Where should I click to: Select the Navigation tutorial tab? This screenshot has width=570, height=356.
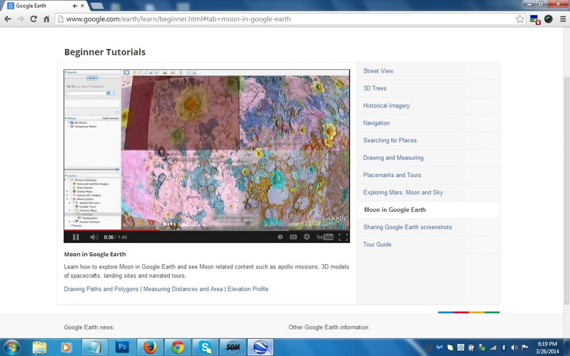428,123
